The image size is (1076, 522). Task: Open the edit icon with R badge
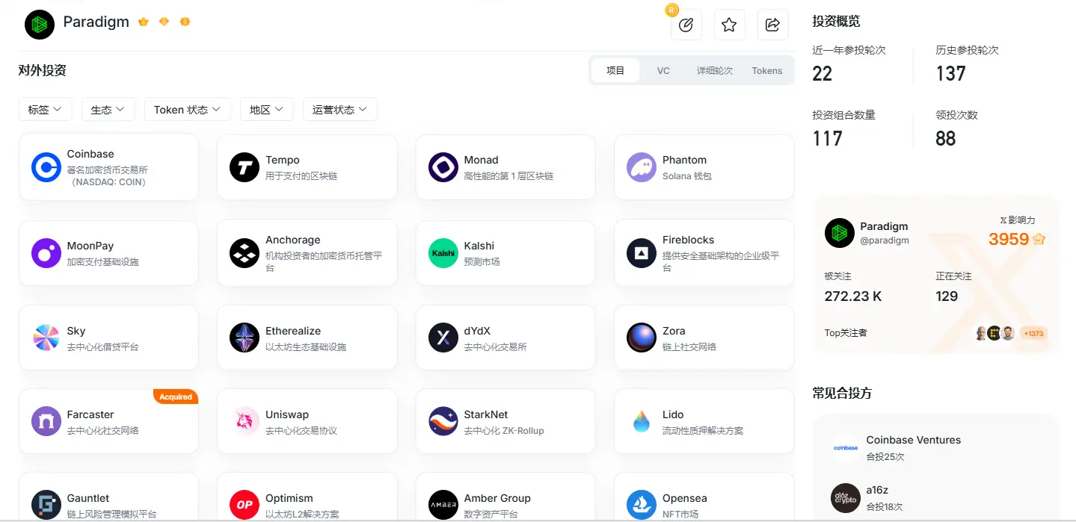(686, 24)
